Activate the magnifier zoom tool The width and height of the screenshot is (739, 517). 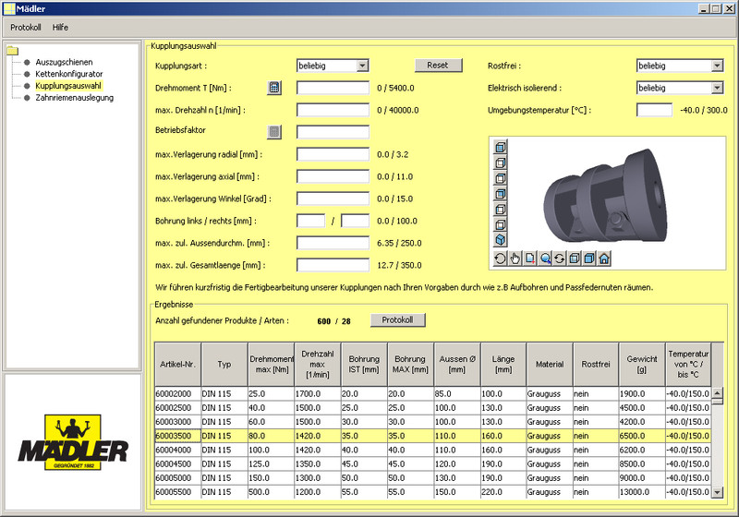545,258
